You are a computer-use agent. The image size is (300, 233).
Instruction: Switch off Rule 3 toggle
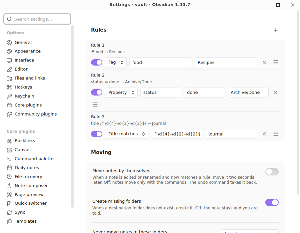coord(97,134)
